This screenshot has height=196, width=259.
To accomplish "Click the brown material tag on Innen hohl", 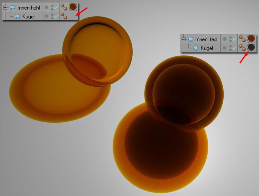I will click(x=73, y=7).
